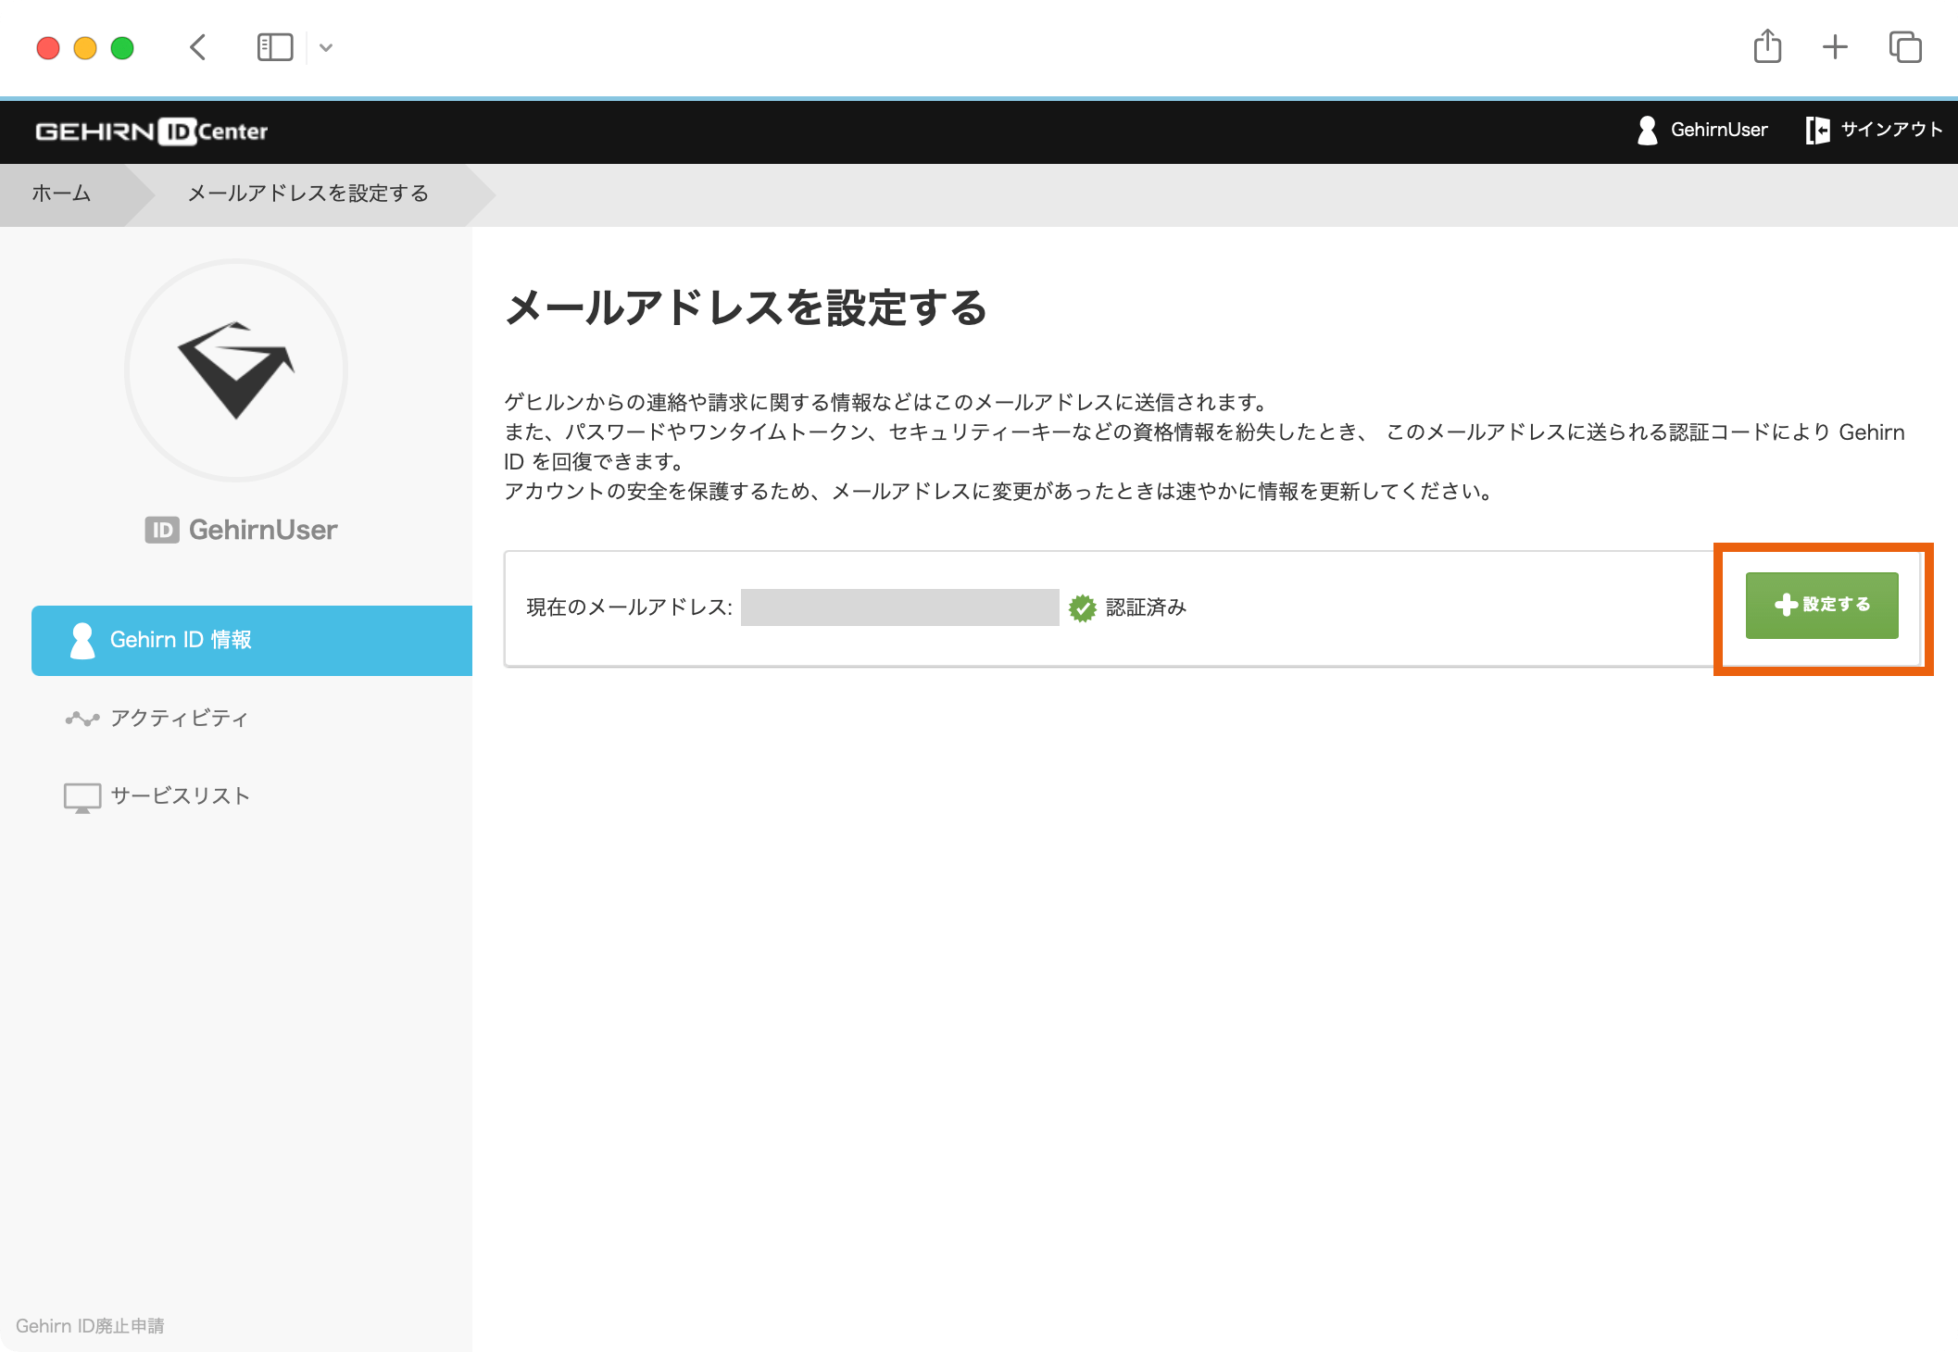Click メールアドレスを設定する breadcrumb item
The height and width of the screenshot is (1352, 1958).
[x=308, y=194]
